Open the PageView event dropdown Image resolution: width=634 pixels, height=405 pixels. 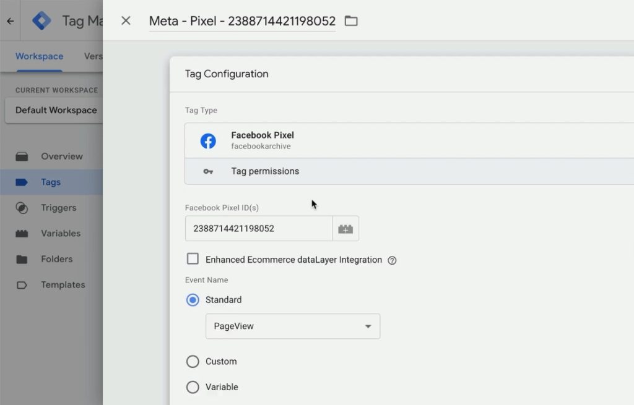[x=293, y=326]
